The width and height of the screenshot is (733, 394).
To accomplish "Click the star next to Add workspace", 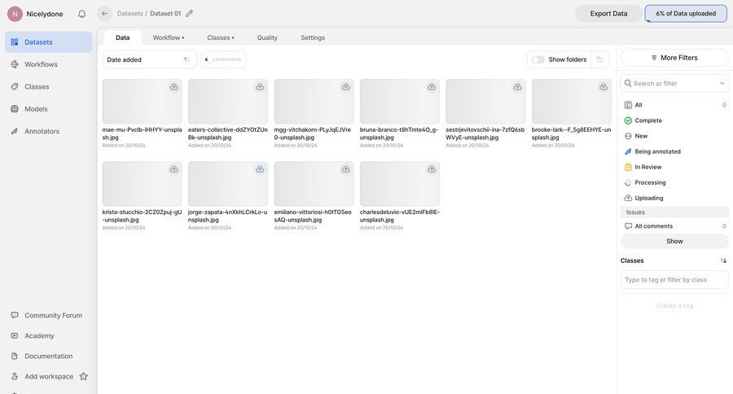I will tap(84, 376).
